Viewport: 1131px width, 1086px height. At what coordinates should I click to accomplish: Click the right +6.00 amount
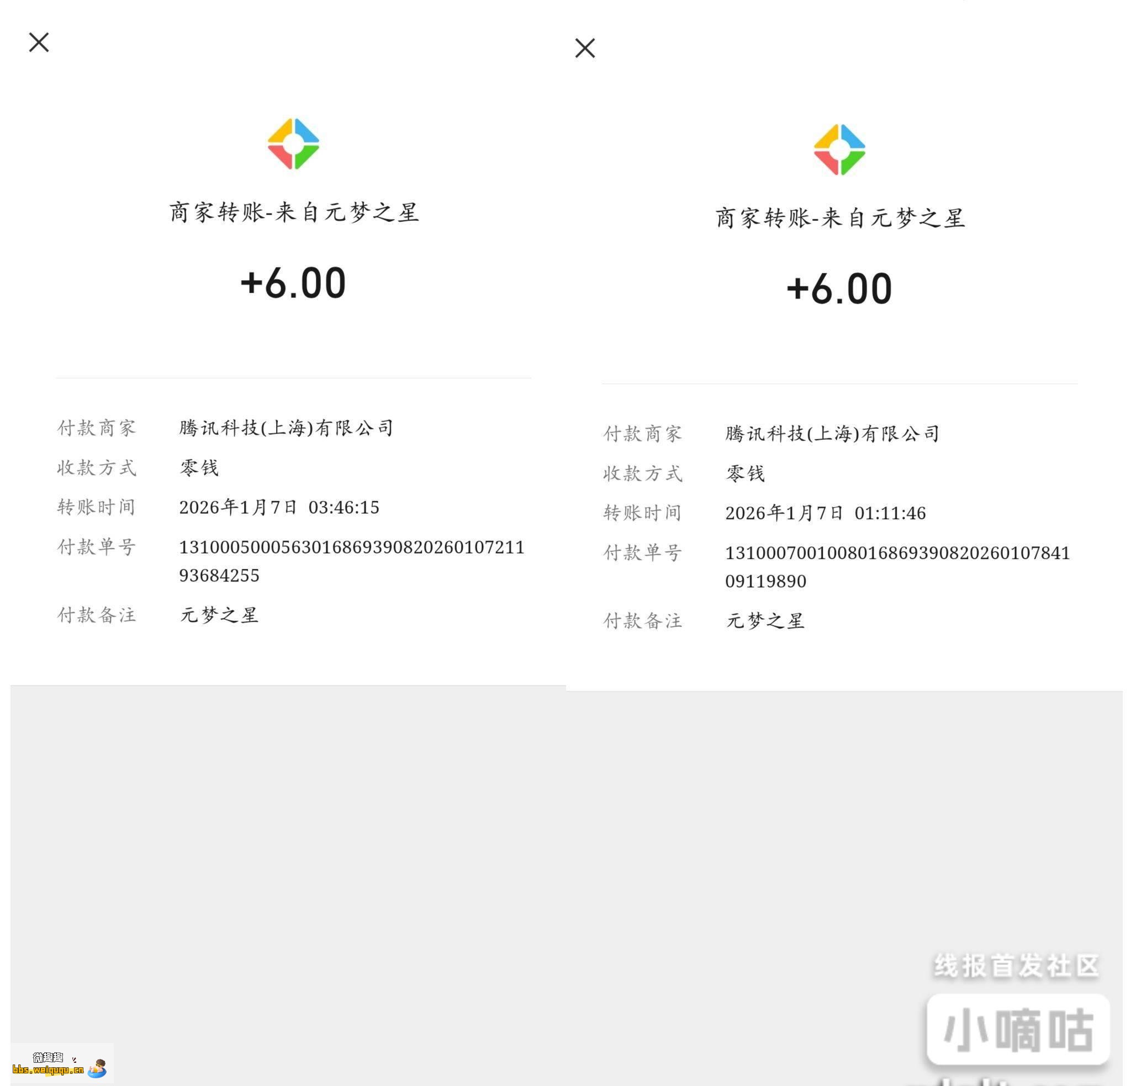[x=839, y=289]
